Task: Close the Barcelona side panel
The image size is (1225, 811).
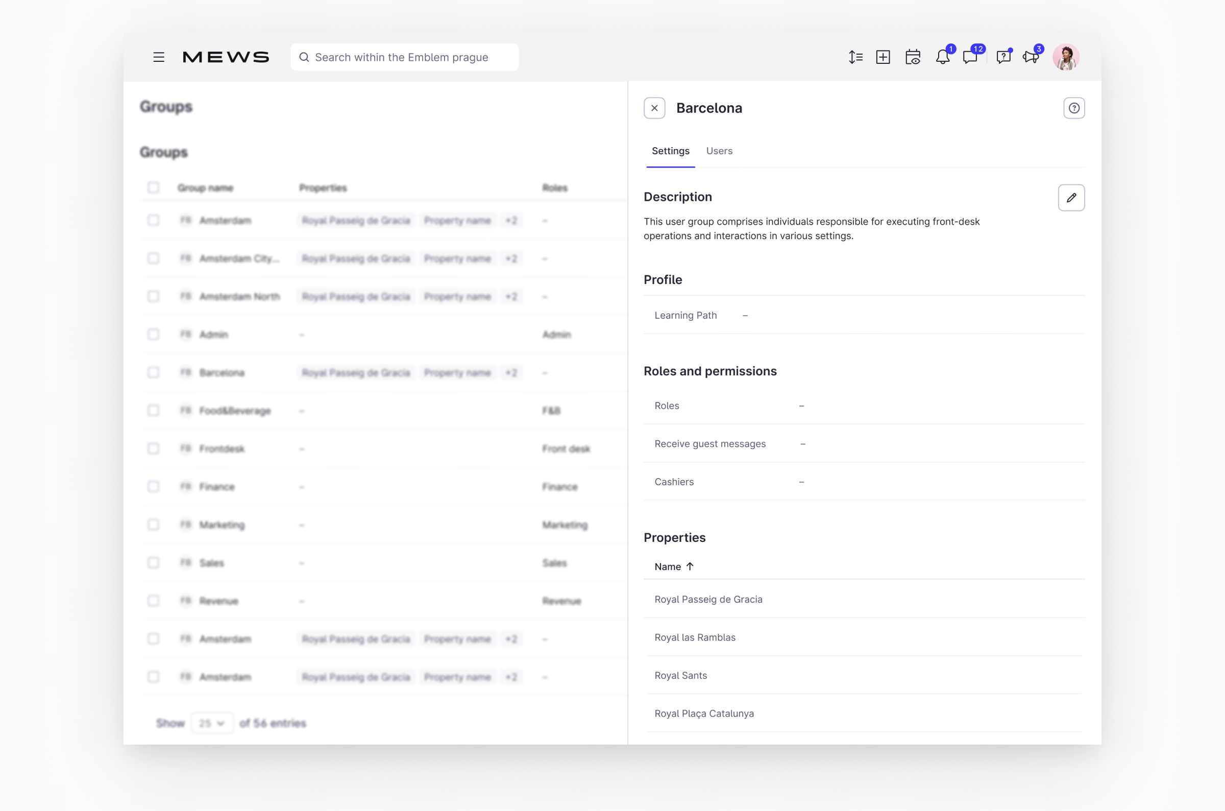Action: 654,108
